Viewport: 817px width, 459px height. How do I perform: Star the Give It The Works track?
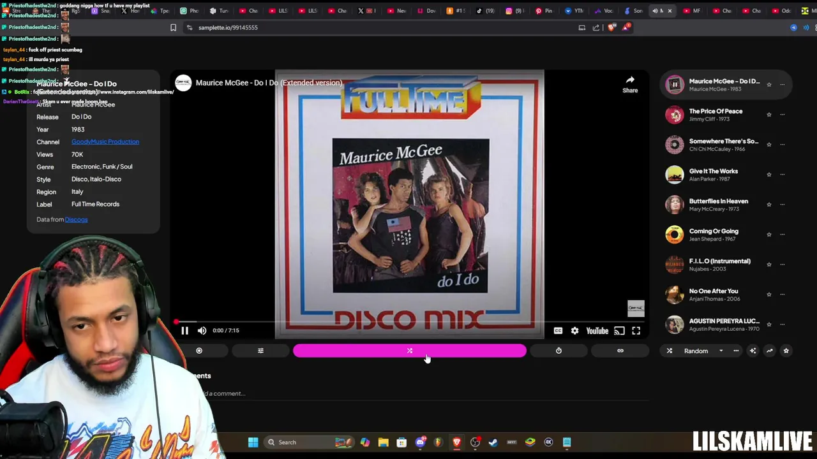click(x=768, y=175)
